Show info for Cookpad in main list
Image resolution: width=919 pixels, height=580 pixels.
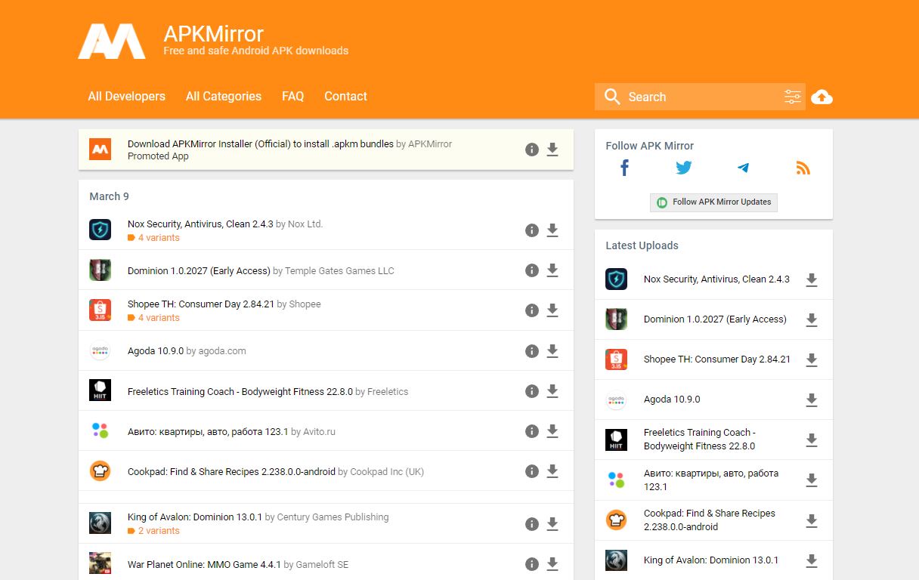pyautogui.click(x=532, y=471)
